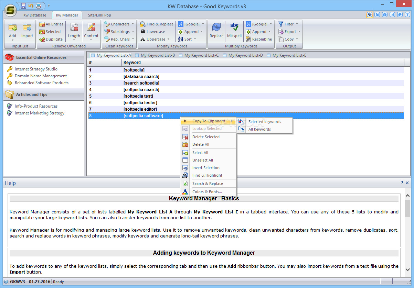Open Search & Replace from context menu

(209, 184)
